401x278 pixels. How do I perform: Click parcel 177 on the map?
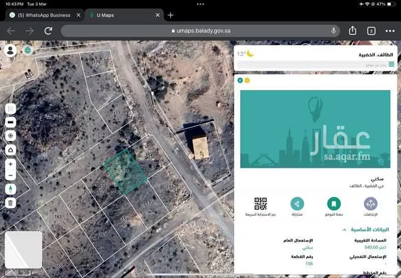117,113
